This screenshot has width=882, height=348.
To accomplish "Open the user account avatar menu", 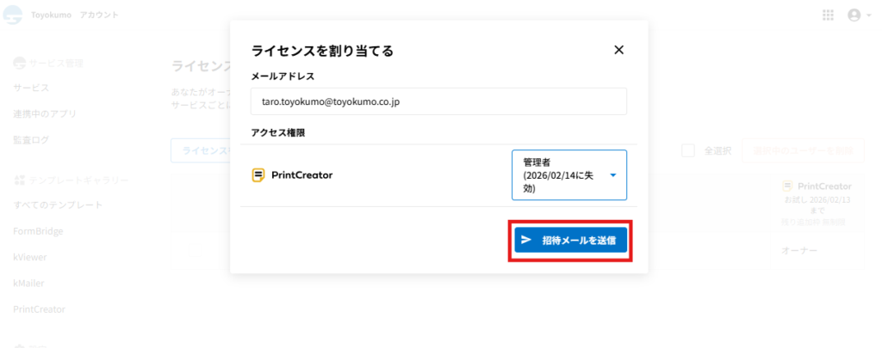I will pyautogui.click(x=854, y=15).
